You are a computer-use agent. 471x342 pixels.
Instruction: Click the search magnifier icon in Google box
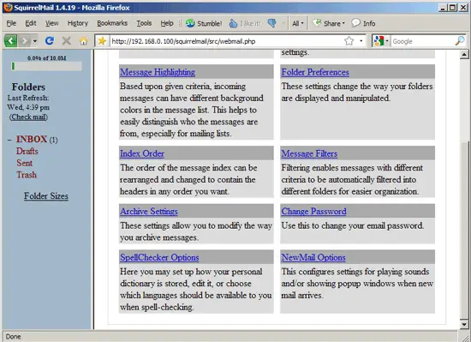(460, 41)
